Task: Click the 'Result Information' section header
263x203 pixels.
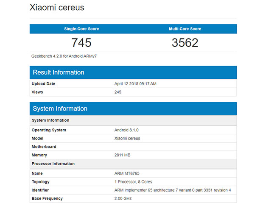Action: point(133,72)
